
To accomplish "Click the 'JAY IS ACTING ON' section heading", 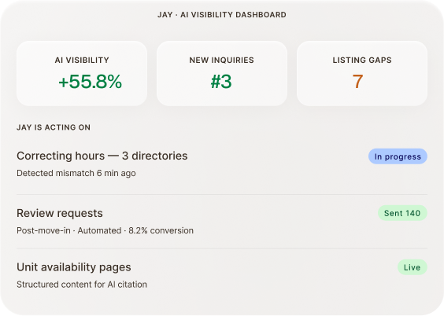I will [x=54, y=127].
